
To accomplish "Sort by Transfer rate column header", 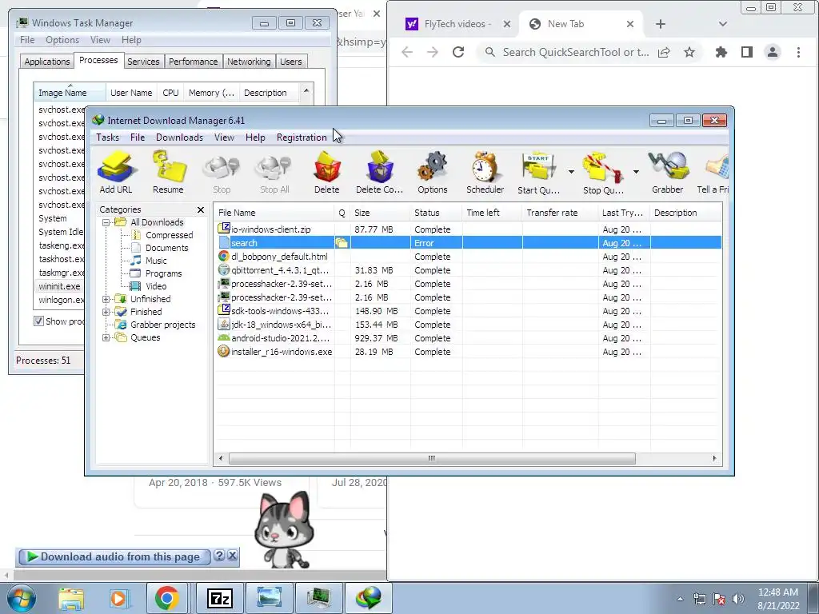I will point(560,213).
